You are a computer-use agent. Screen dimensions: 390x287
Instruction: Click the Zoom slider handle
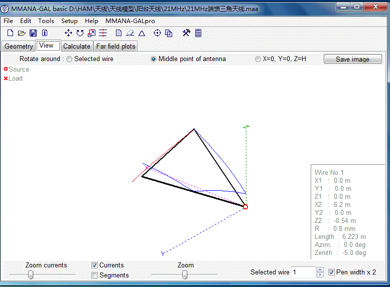185,274
